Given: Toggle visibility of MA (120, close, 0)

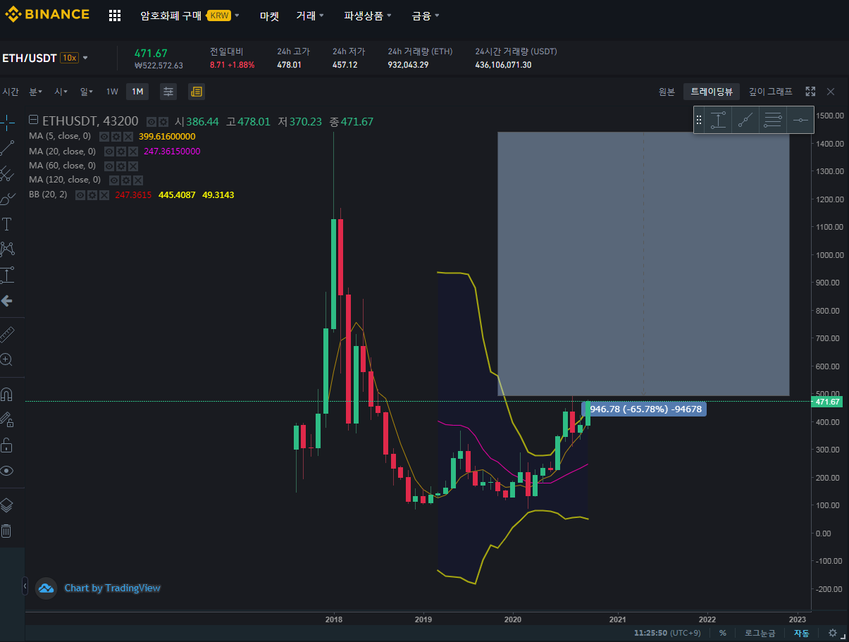Looking at the screenshot, I should (114, 180).
